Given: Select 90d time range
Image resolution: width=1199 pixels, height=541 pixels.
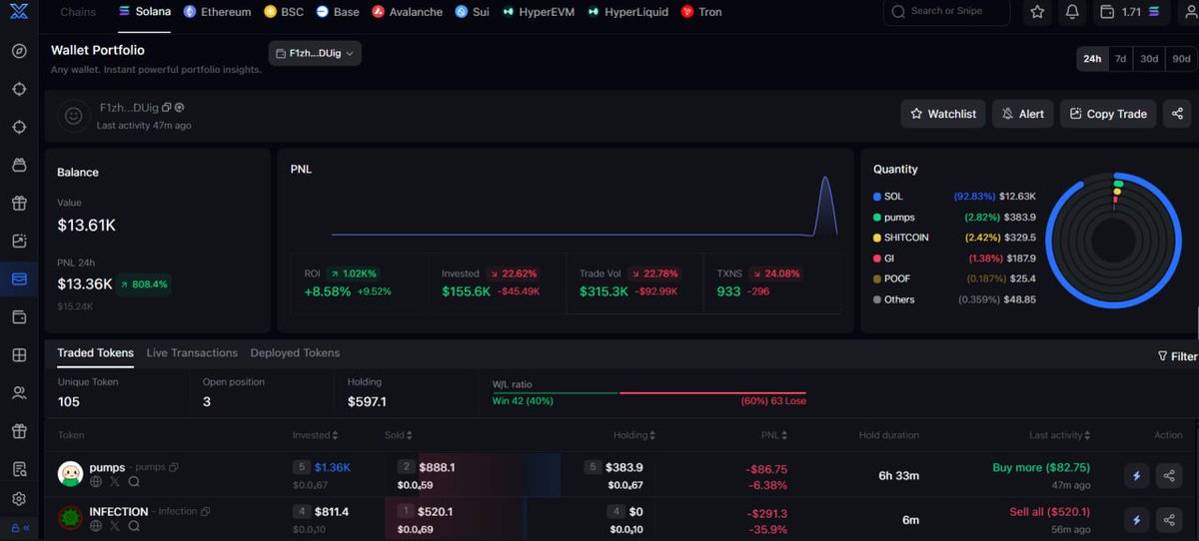Looking at the screenshot, I should click(1181, 59).
